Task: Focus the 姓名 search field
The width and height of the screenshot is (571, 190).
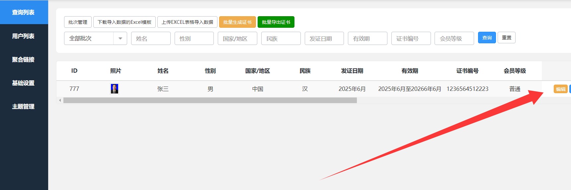Action: pos(151,38)
